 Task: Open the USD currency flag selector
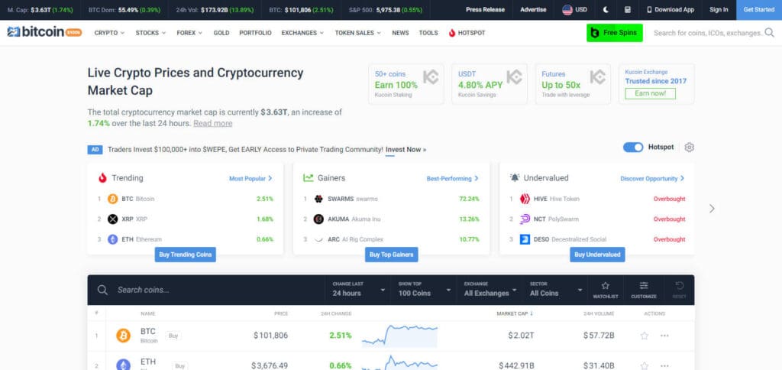click(x=574, y=9)
